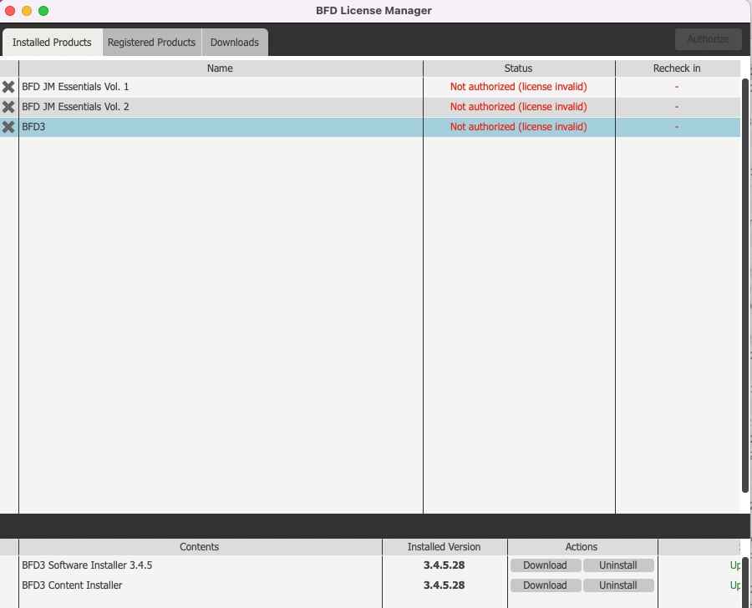Sort by the Status column header
This screenshot has width=752, height=608.
[x=518, y=68]
